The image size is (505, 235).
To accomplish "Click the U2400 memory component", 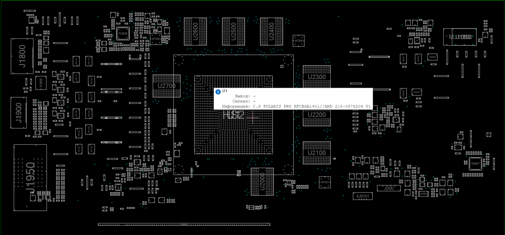I will [271, 31].
